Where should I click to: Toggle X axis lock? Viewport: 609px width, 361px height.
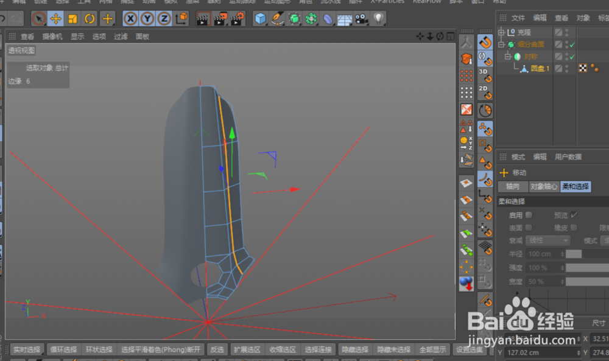coord(130,18)
